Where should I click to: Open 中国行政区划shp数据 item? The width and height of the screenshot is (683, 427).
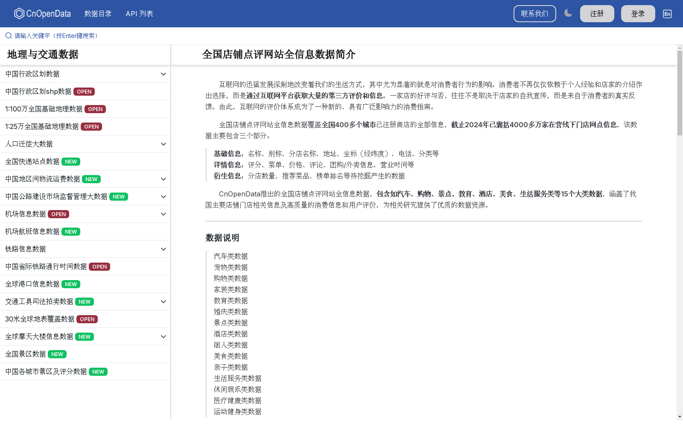point(85,91)
